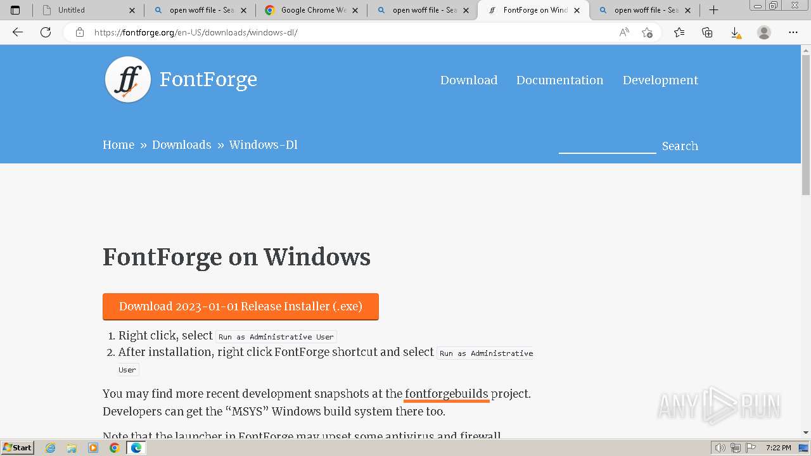Open the network tray icon
Viewport: 811px width, 456px height.
[736, 448]
